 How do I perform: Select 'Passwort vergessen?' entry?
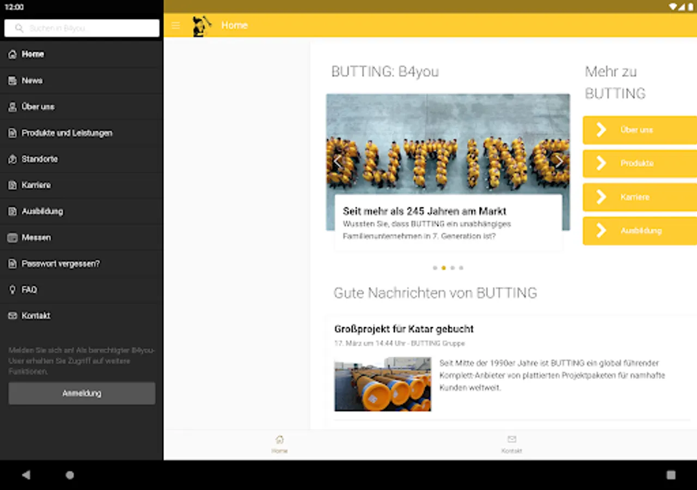pyautogui.click(x=82, y=264)
